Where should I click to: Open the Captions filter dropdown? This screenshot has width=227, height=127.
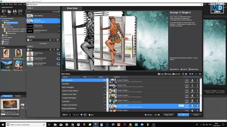pyautogui.click(x=124, y=77)
